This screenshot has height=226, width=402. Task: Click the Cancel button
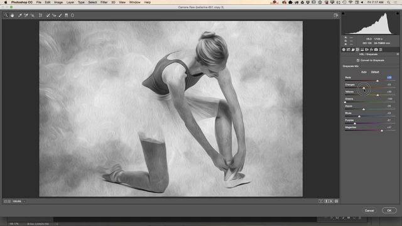pos(369,211)
